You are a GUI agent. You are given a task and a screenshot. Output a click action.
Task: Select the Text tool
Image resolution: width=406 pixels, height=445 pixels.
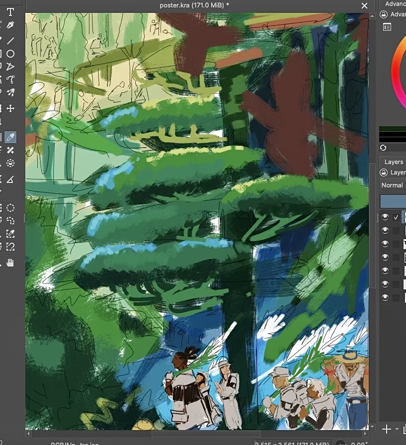[x=10, y=12]
